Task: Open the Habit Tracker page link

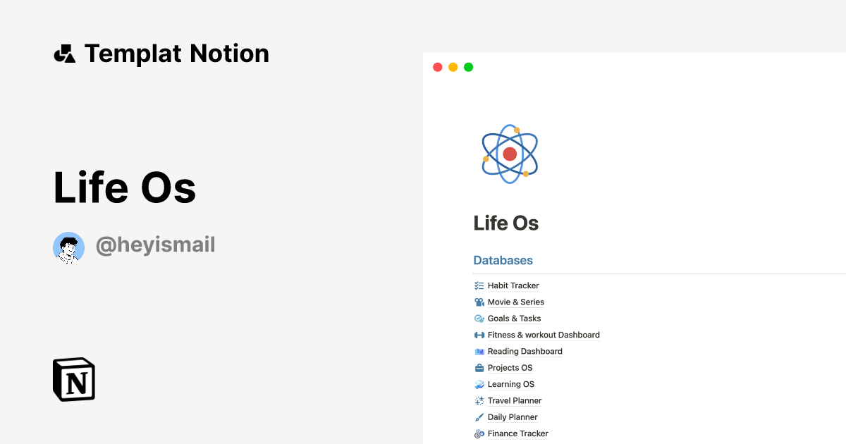Action: click(x=513, y=285)
